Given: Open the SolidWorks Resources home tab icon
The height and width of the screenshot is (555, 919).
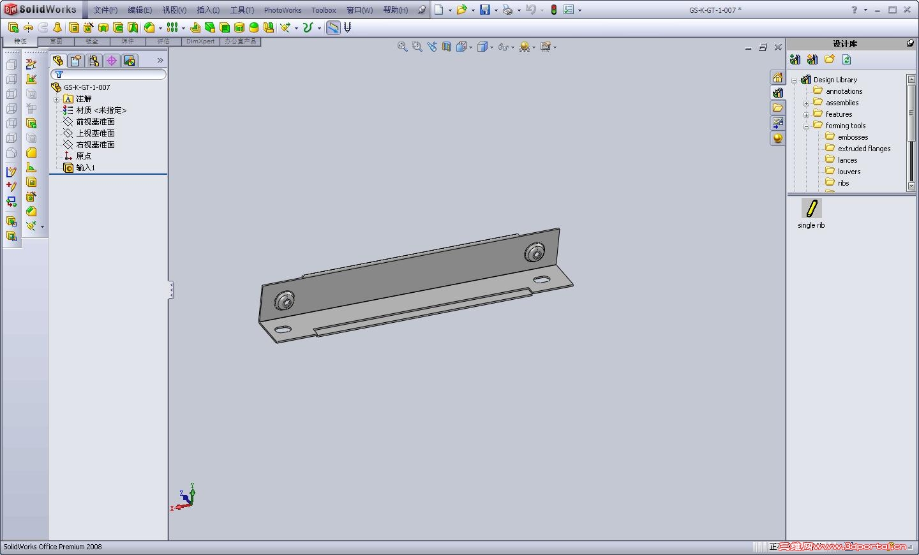Looking at the screenshot, I should pyautogui.click(x=778, y=78).
